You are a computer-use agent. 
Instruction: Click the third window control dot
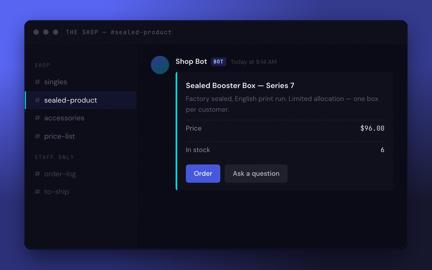pos(56,32)
